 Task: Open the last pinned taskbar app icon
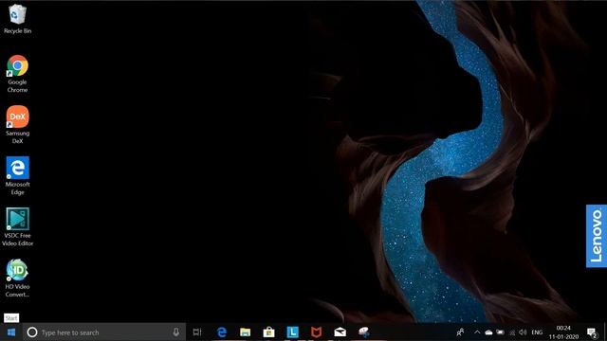[x=363, y=332]
